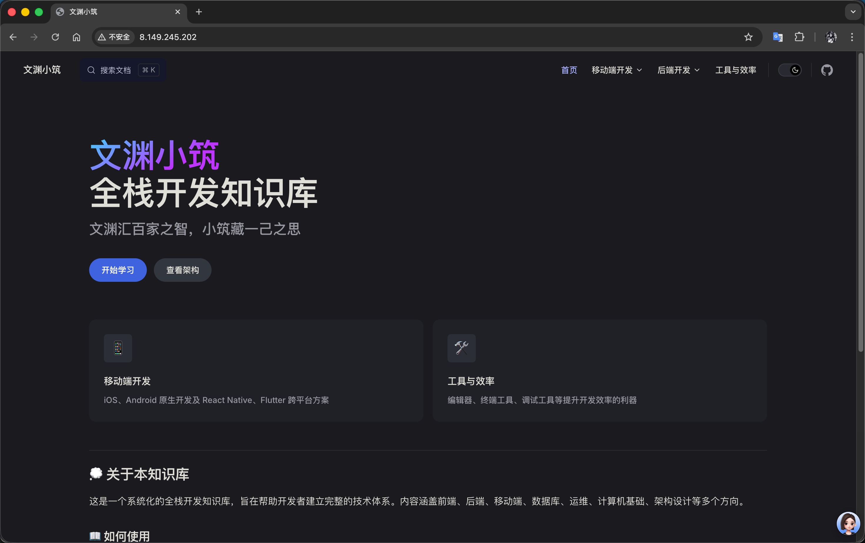
Task: Select the tools icon on 工具与效率 card
Action: [x=461, y=348]
